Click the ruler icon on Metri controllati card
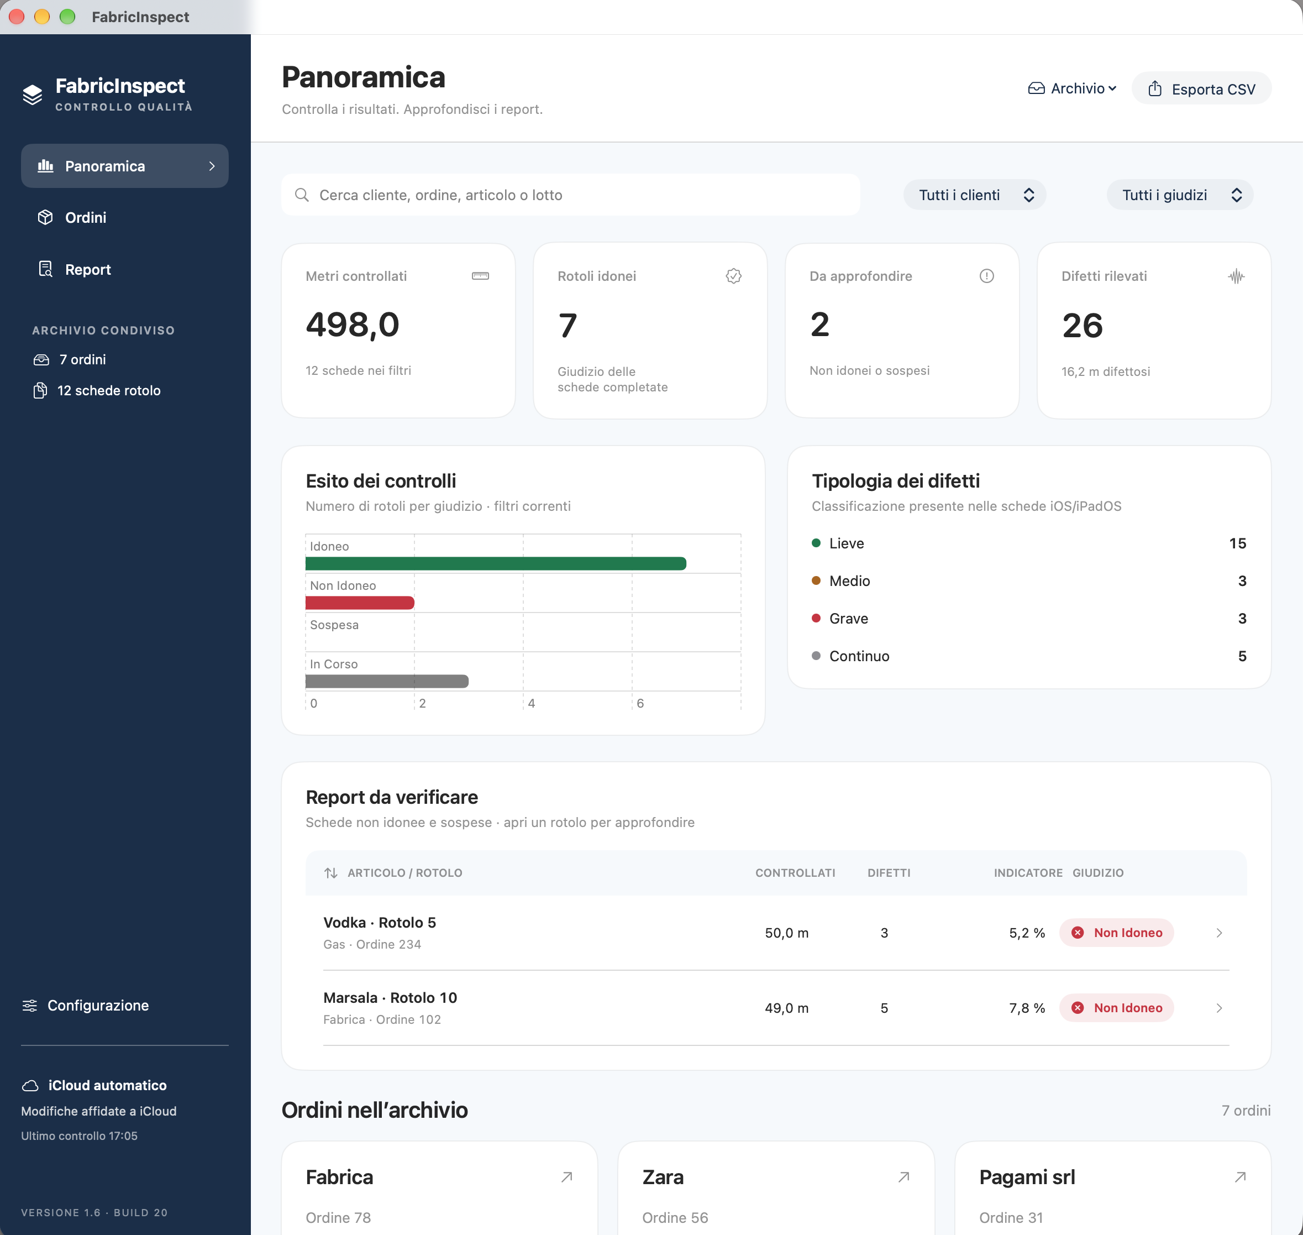The height and width of the screenshot is (1235, 1303). click(480, 276)
